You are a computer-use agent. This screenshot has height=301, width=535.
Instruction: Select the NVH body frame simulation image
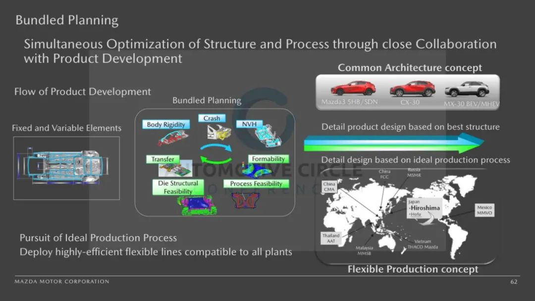tap(268, 136)
